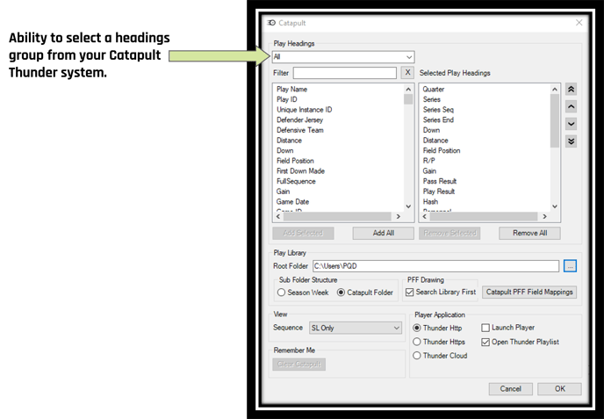Click the Add Selected button
This screenshot has width=604, height=419.
303,233
